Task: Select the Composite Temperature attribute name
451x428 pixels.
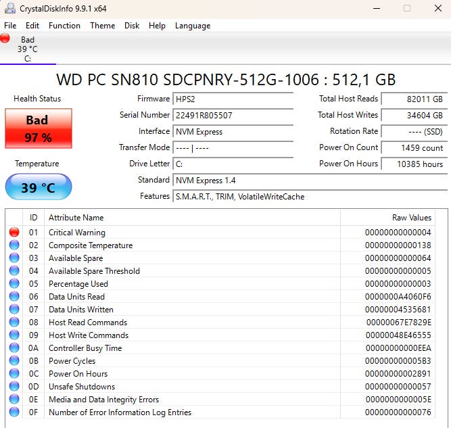Action: coord(91,245)
